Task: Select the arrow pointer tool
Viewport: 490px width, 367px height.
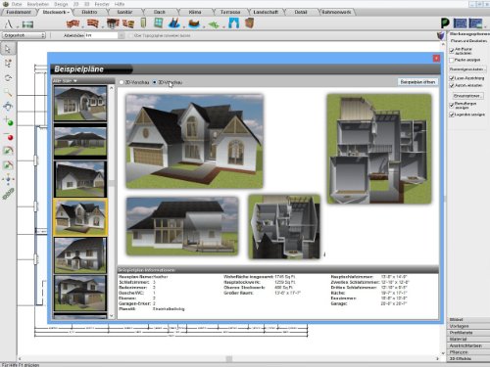Action: pyautogui.click(x=8, y=49)
